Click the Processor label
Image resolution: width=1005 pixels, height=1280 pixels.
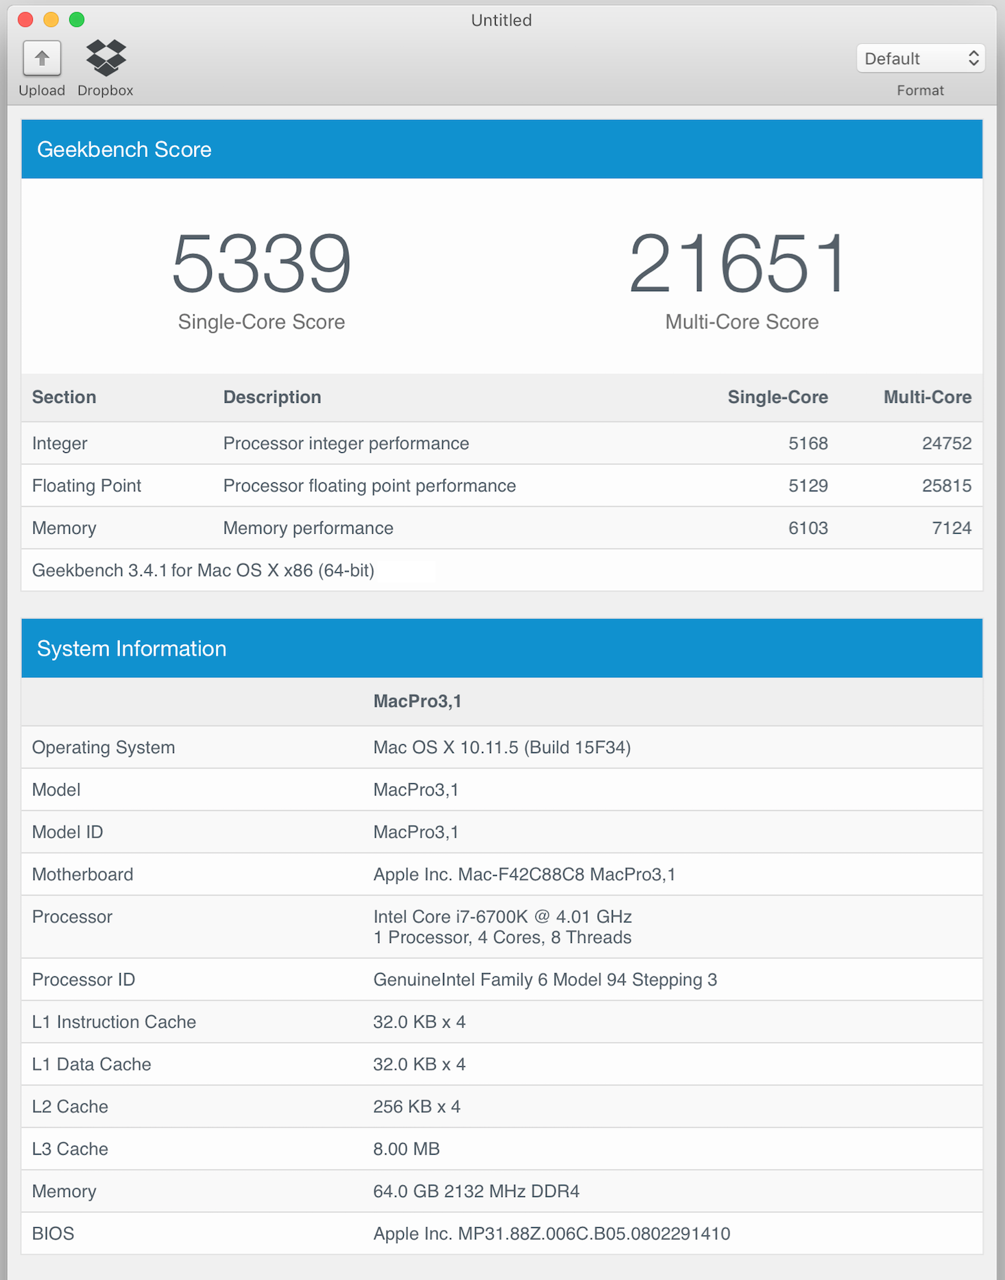coord(72,917)
